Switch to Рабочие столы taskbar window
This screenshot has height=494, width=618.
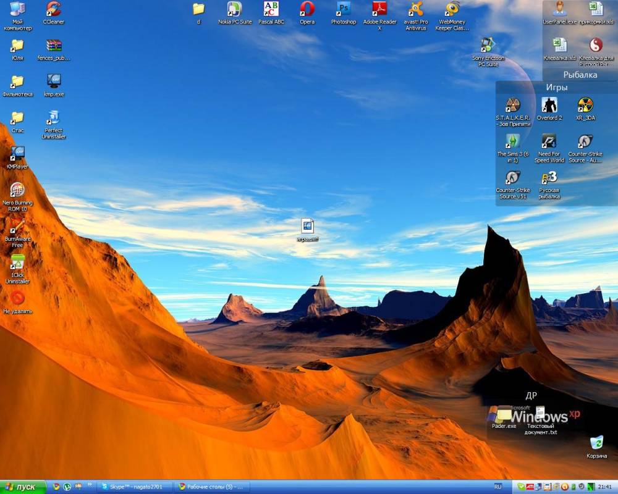(211, 487)
